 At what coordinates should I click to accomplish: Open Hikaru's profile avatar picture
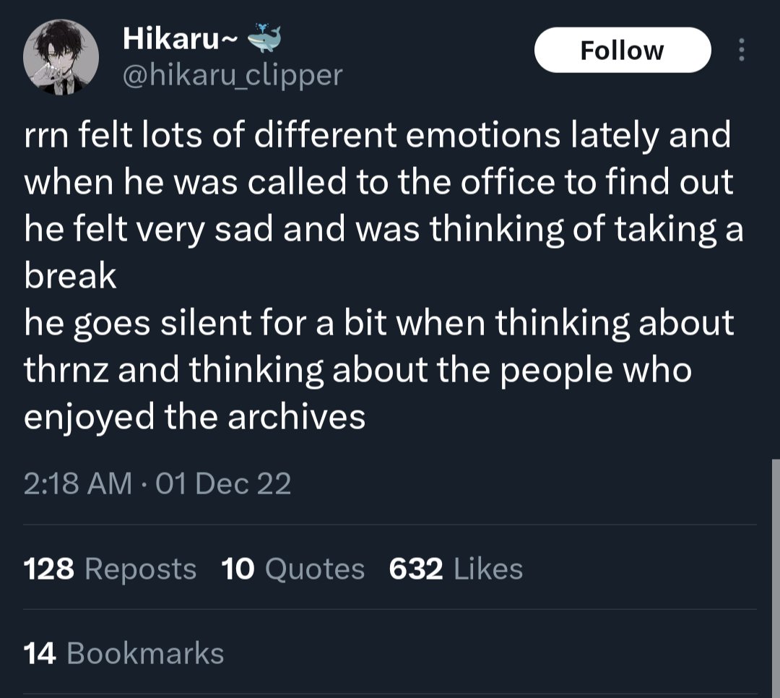[61, 57]
